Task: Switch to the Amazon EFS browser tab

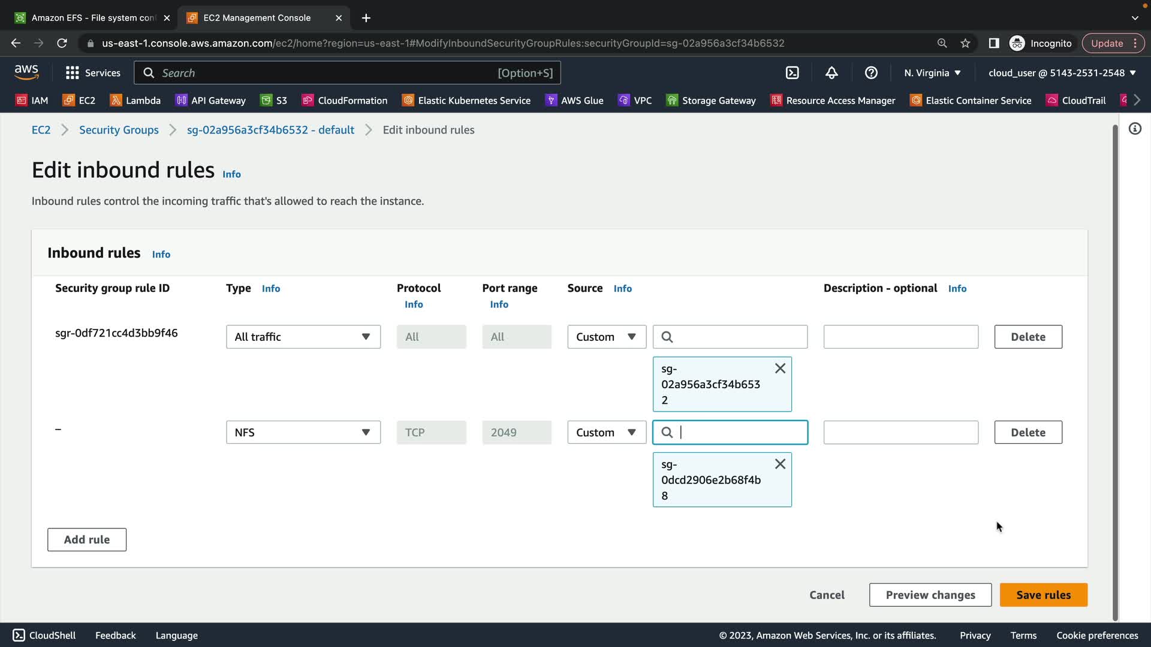Action: pos(90,18)
